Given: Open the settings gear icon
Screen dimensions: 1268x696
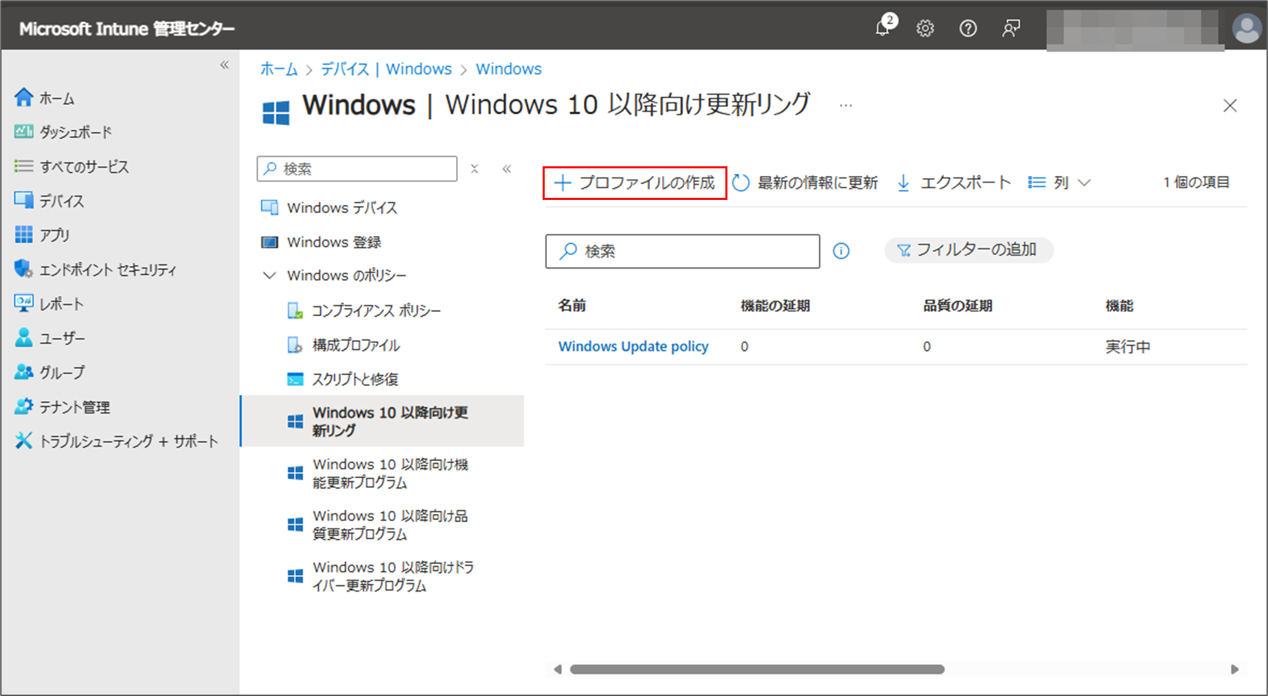Looking at the screenshot, I should pos(925,28).
